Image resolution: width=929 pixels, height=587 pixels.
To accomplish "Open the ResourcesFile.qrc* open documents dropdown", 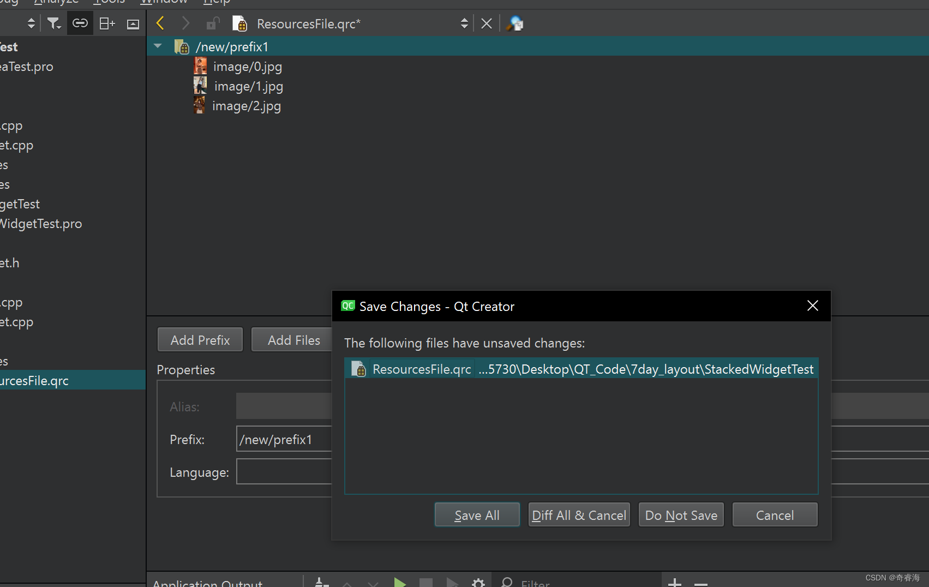I will pos(350,24).
